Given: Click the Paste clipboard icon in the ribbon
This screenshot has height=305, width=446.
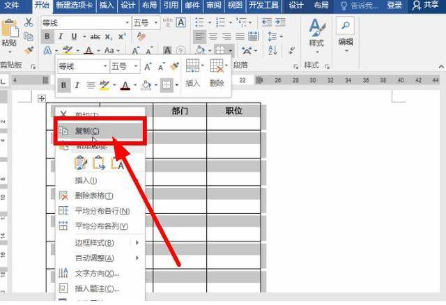Looking at the screenshot, I should click(9, 28).
